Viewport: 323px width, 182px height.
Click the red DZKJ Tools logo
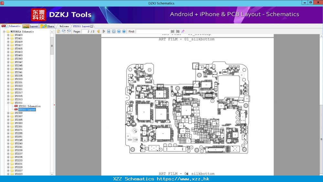pos(38,15)
